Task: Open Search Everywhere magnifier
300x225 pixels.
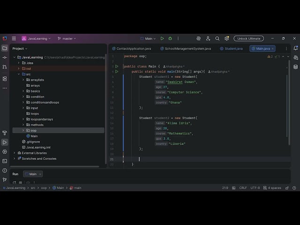Action: coord(217,38)
